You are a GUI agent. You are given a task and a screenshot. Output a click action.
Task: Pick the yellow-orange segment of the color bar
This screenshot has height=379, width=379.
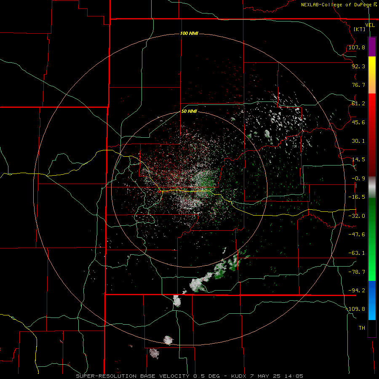(x=372, y=75)
